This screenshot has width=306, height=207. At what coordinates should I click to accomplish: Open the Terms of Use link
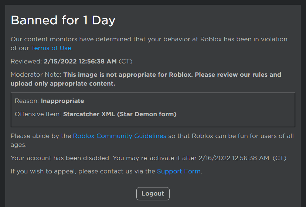point(51,48)
